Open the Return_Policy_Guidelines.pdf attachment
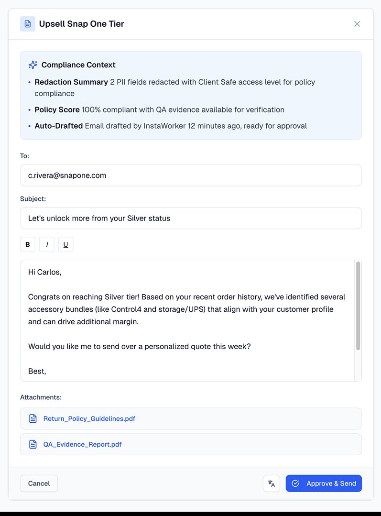 pyautogui.click(x=89, y=419)
